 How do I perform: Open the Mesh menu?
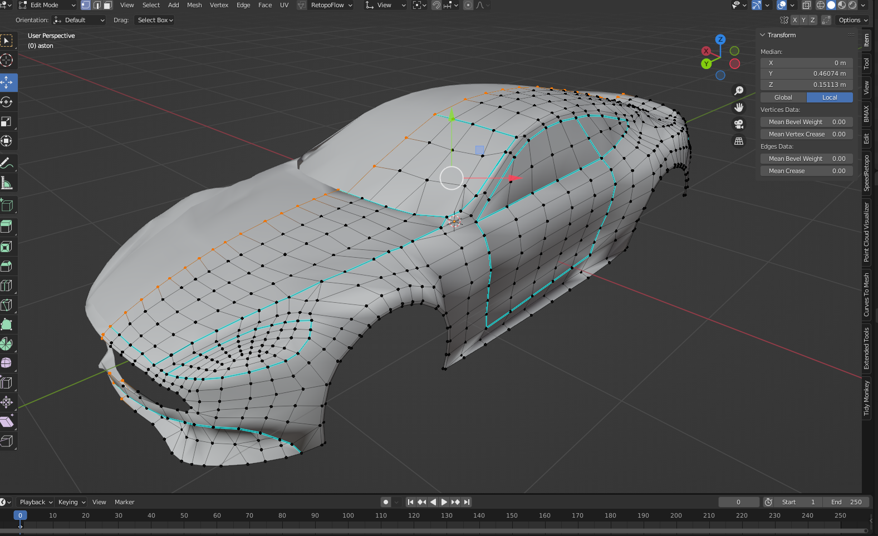[x=194, y=5]
